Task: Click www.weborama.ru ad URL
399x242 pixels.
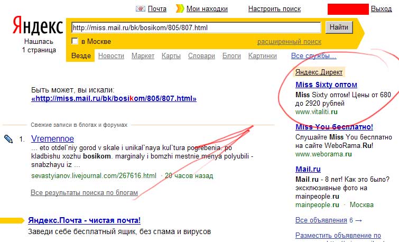Action: (x=323, y=154)
